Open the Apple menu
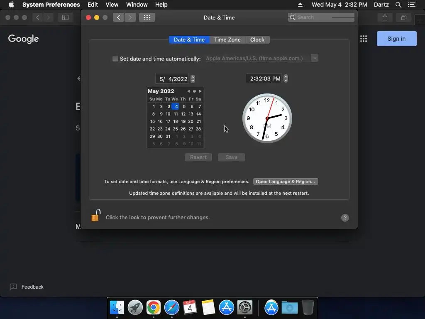The height and width of the screenshot is (319, 425). click(x=11, y=5)
